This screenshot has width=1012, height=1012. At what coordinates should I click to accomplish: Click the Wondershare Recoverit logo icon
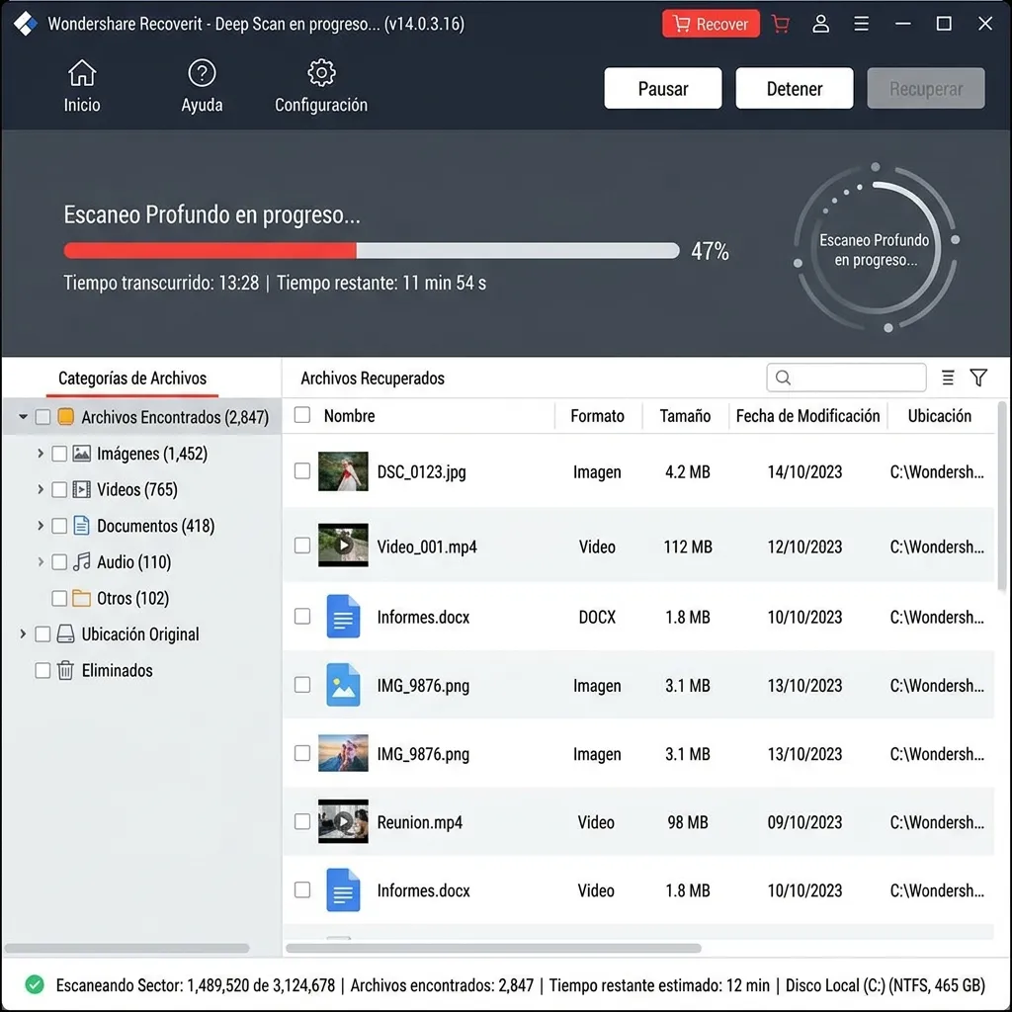coord(26,24)
